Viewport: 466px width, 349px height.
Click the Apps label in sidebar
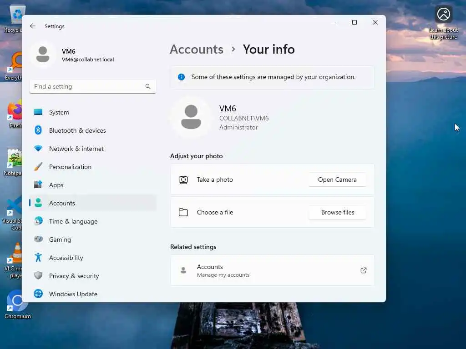pos(56,185)
